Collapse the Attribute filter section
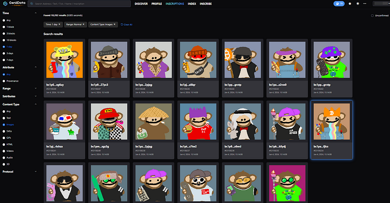 coord(36,67)
